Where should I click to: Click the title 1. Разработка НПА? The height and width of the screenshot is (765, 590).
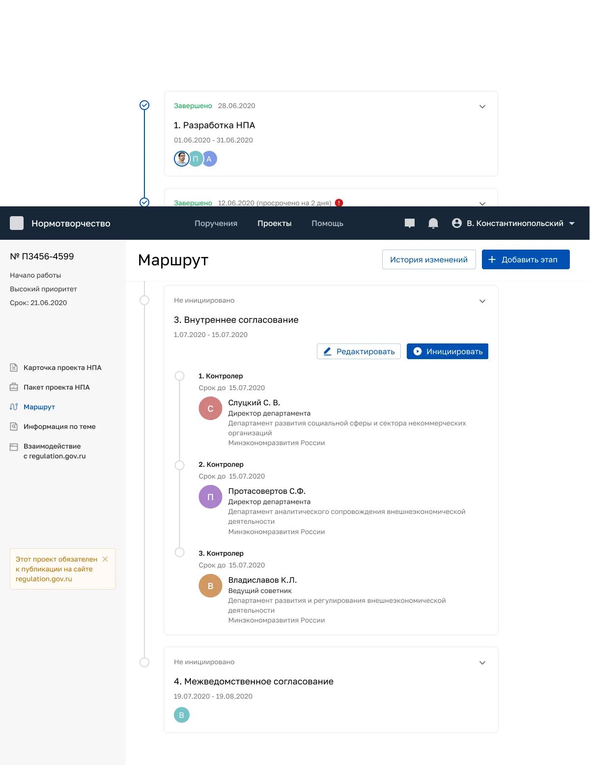(214, 125)
